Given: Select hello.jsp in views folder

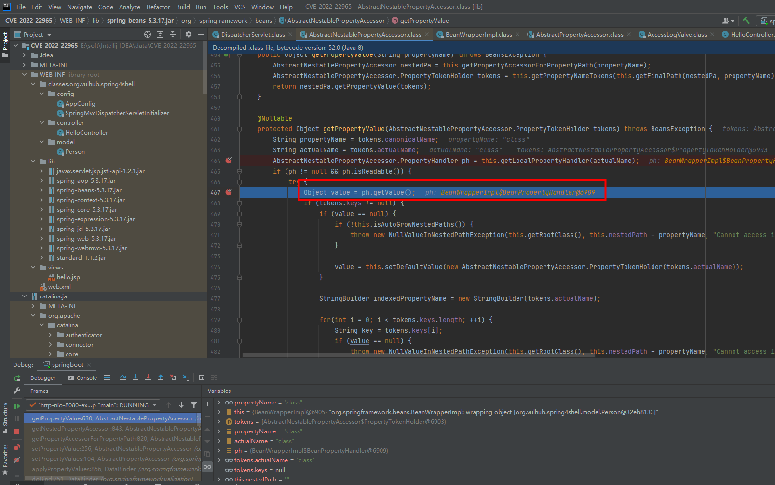Looking at the screenshot, I should (68, 277).
